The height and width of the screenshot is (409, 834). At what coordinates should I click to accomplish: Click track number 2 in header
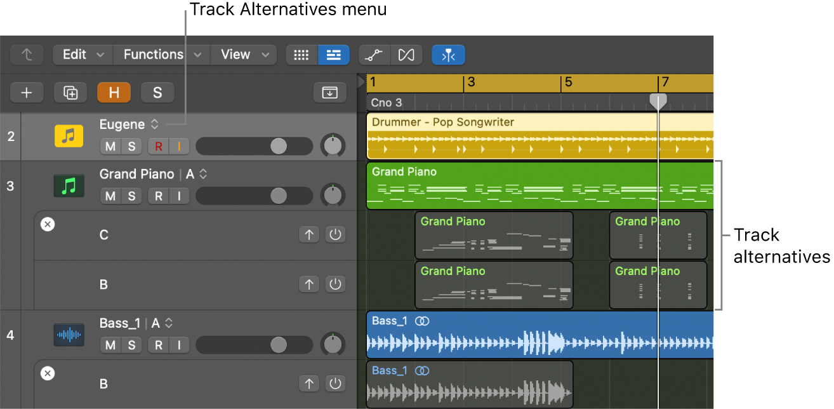tap(10, 136)
